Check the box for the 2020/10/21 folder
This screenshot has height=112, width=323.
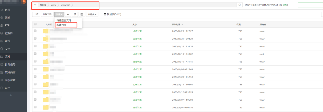click(x=35, y=39)
